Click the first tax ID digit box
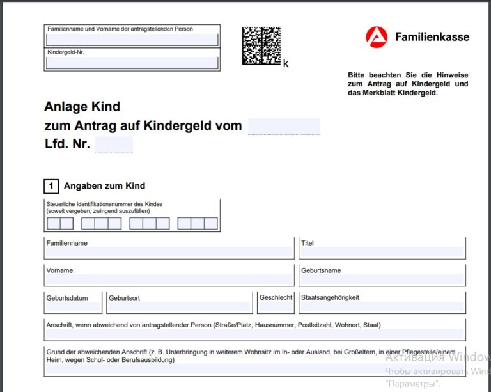Screen dimensions: 491x392 [x=54, y=224]
